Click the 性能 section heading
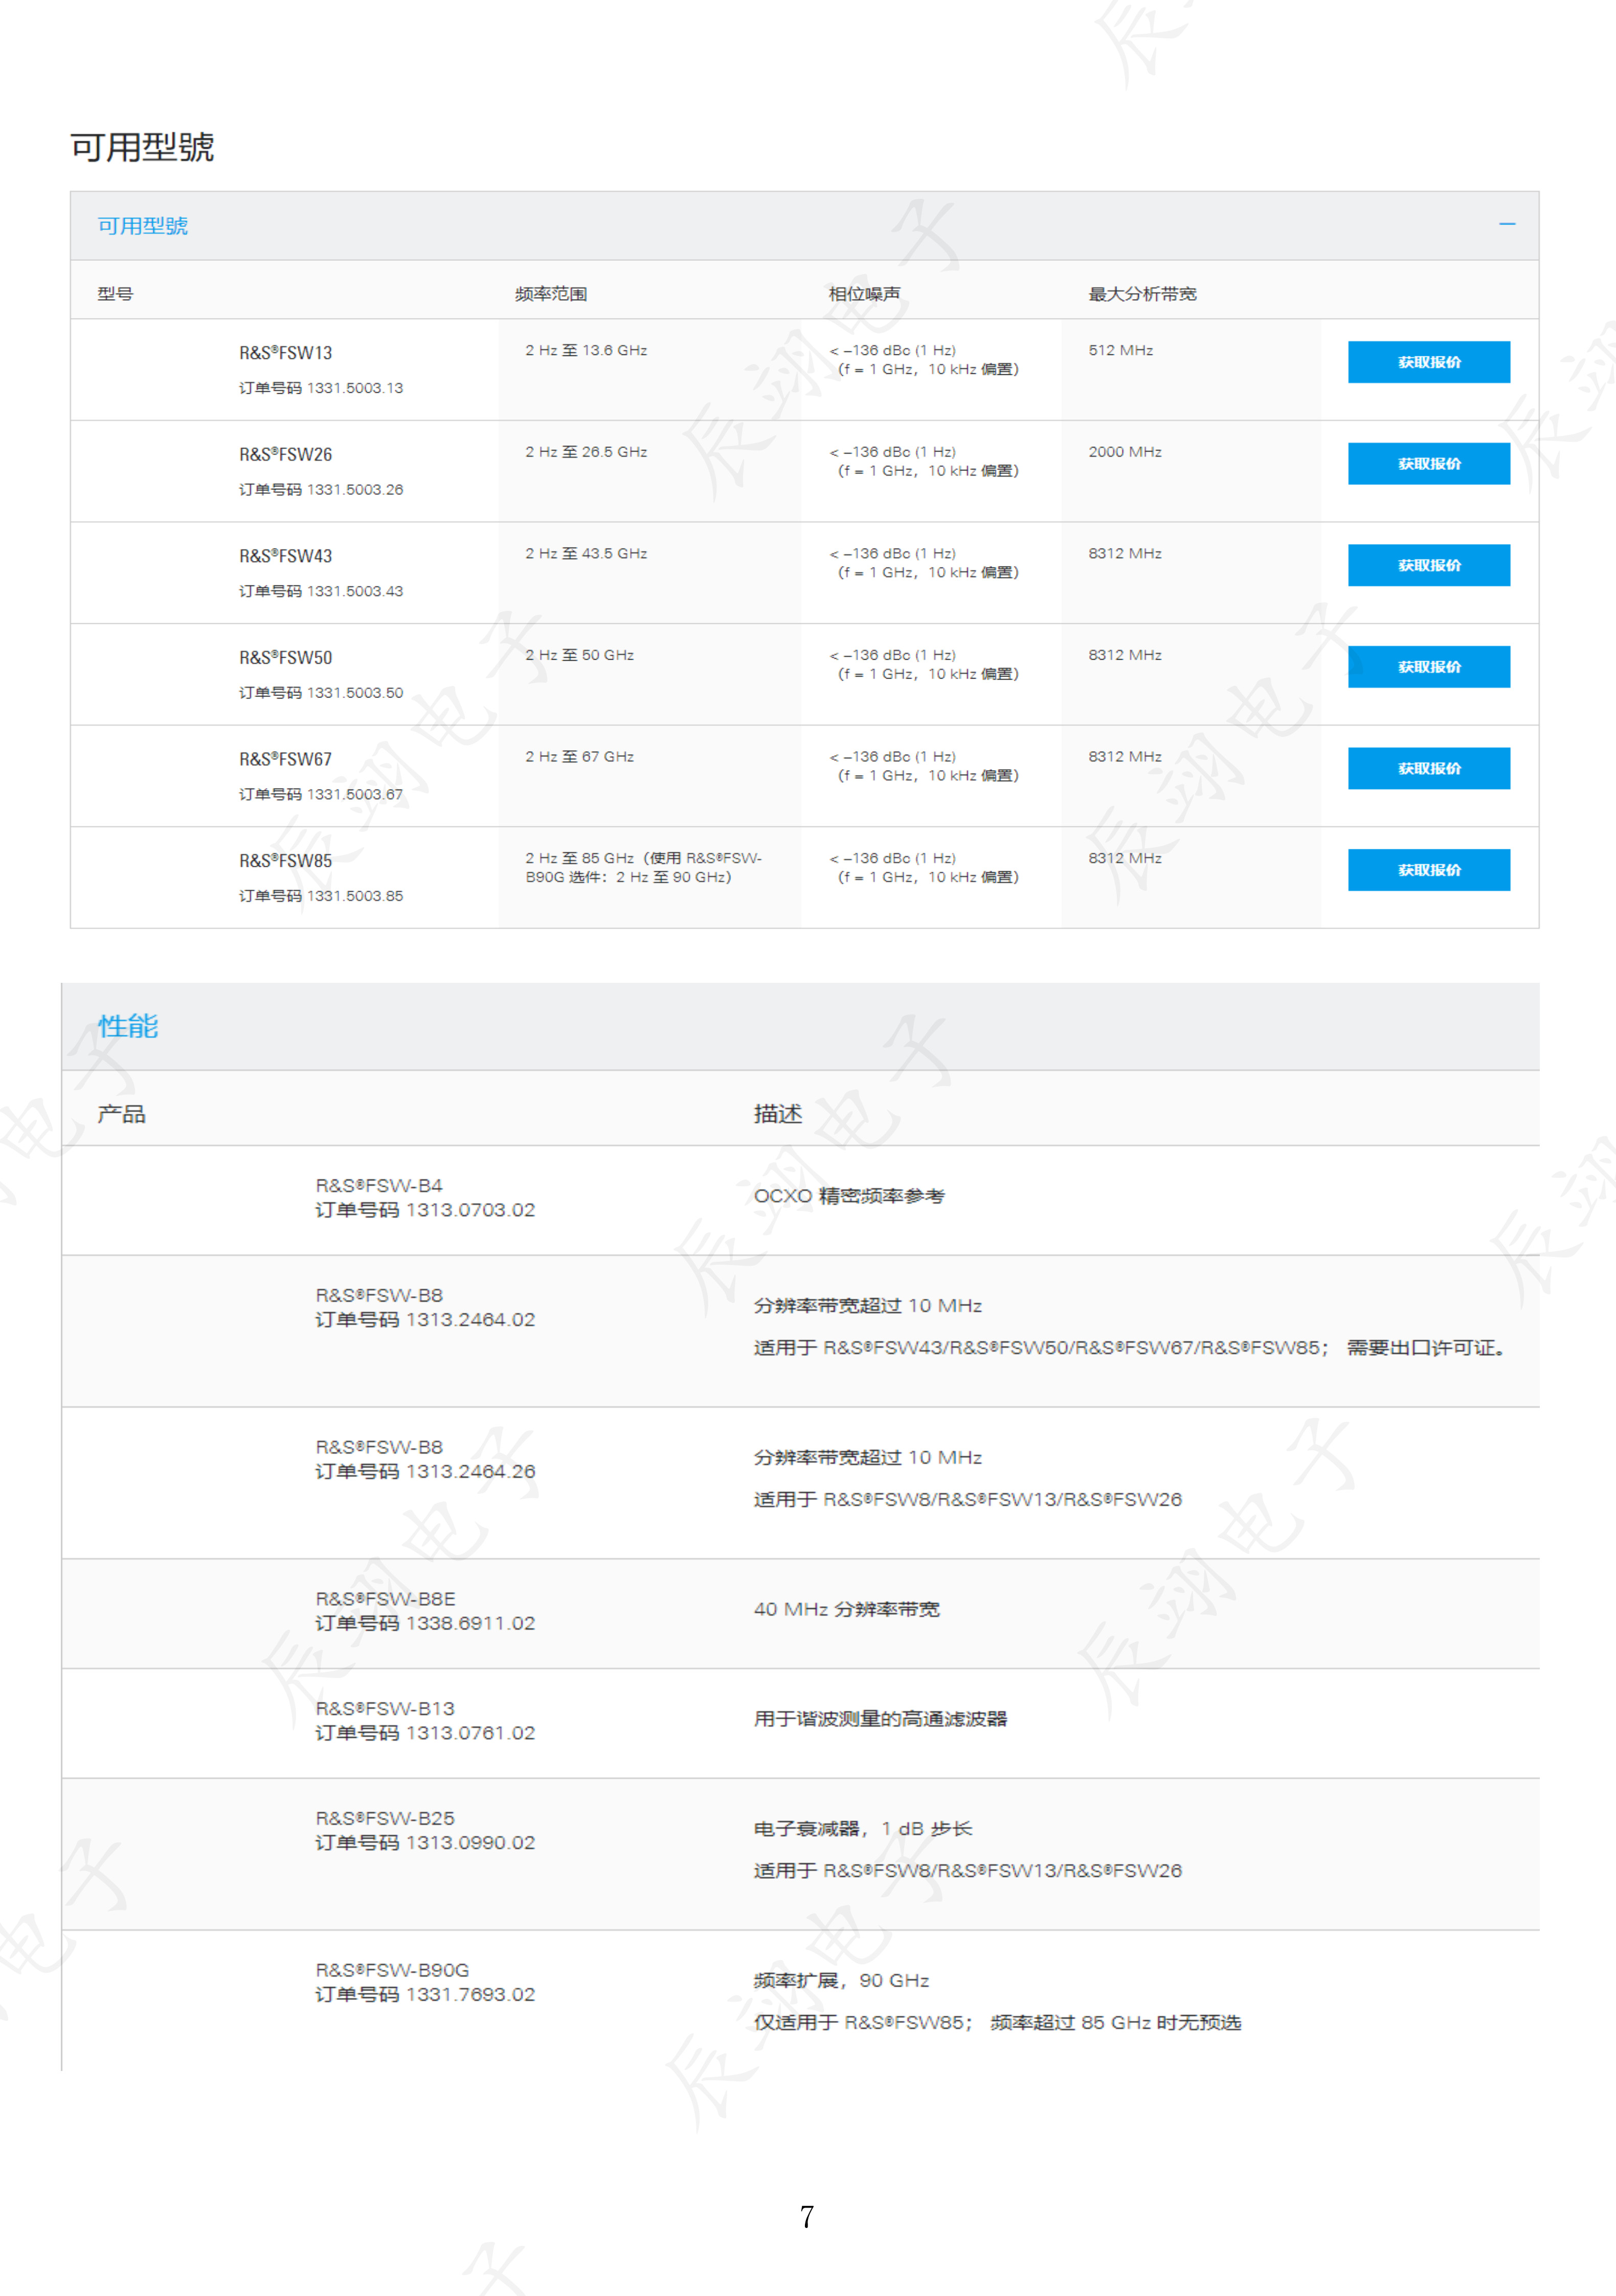Image resolution: width=1616 pixels, height=2296 pixels. 128,1026
